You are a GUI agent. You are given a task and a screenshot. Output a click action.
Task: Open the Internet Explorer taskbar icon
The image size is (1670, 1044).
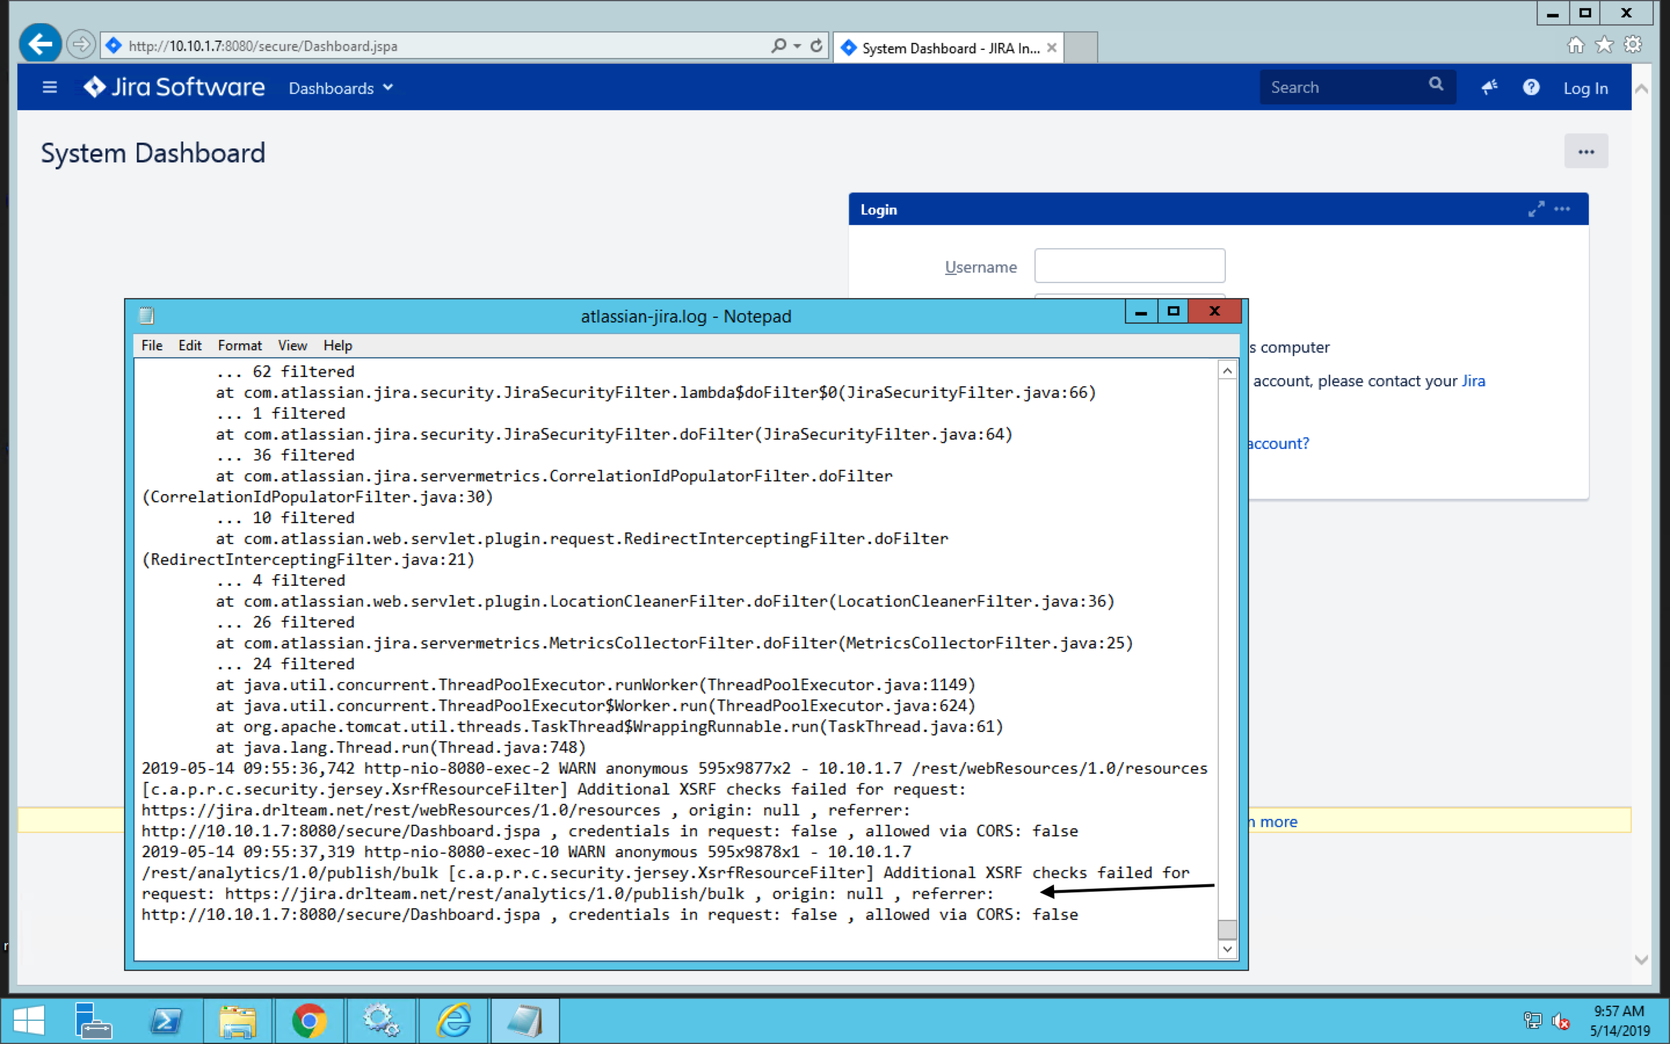point(453,1021)
